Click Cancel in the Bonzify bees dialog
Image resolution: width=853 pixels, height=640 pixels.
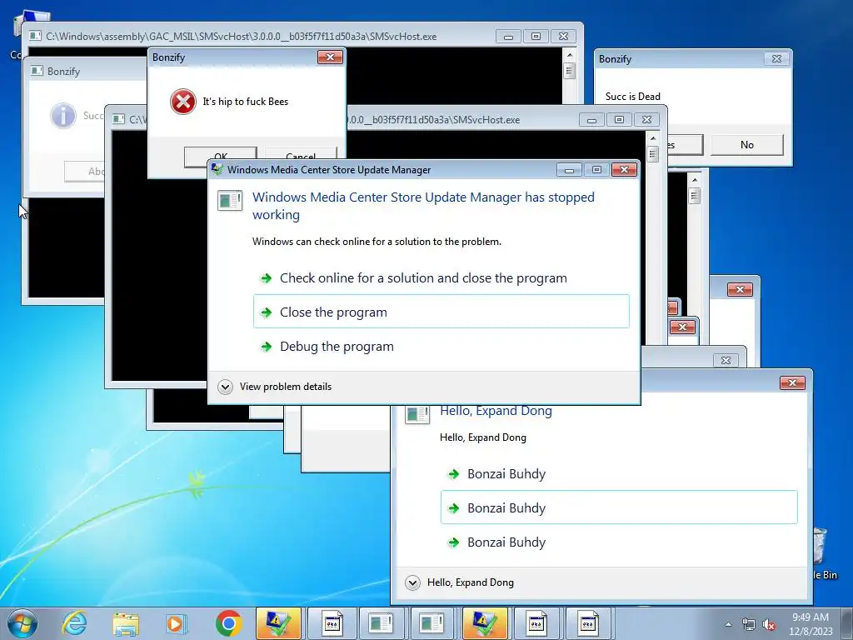coord(300,156)
